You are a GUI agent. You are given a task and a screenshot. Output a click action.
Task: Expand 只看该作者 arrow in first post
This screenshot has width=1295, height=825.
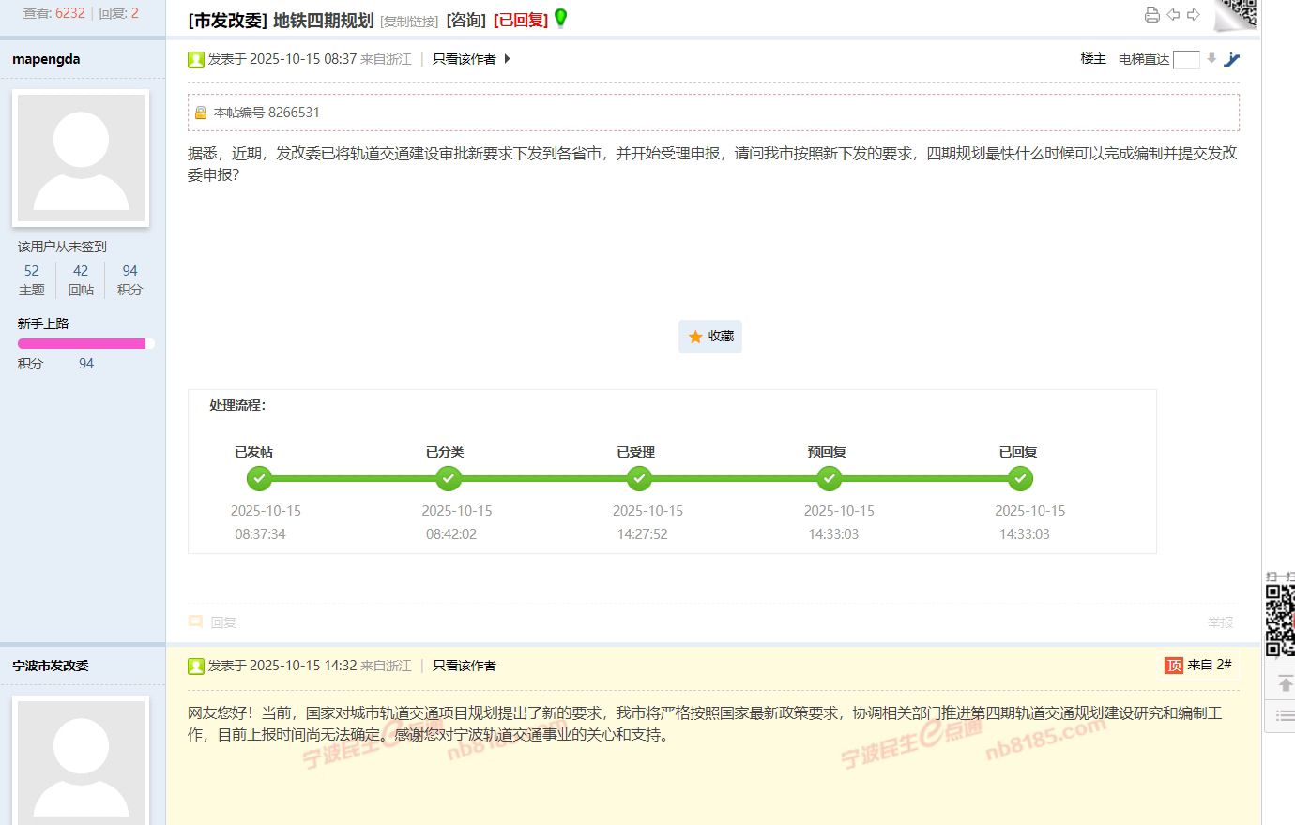(508, 59)
